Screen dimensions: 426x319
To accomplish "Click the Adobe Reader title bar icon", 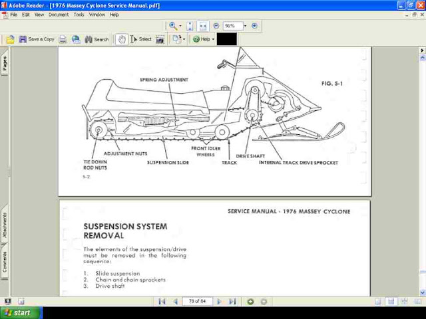I will [4, 5].
